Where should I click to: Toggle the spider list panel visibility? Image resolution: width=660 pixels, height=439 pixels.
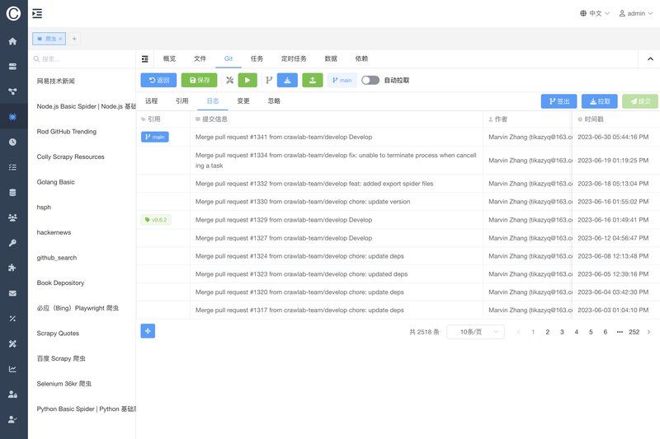tap(145, 58)
